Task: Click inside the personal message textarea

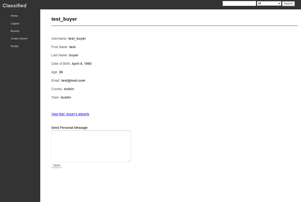Action: point(91,146)
